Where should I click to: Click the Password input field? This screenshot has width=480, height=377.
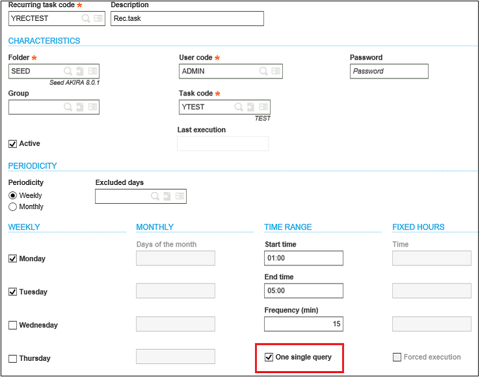point(389,71)
